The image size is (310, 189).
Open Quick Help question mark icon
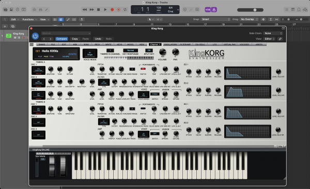18,9
